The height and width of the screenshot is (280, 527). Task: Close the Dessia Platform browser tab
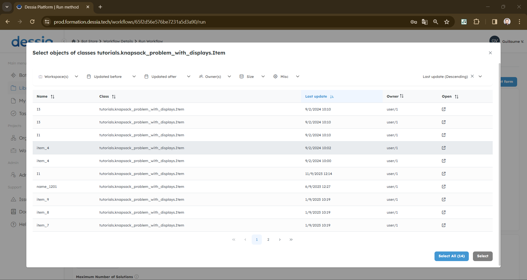88,7
